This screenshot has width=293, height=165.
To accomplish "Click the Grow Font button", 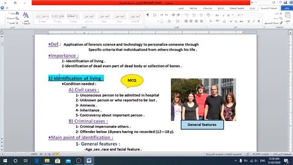I will 228,15.
